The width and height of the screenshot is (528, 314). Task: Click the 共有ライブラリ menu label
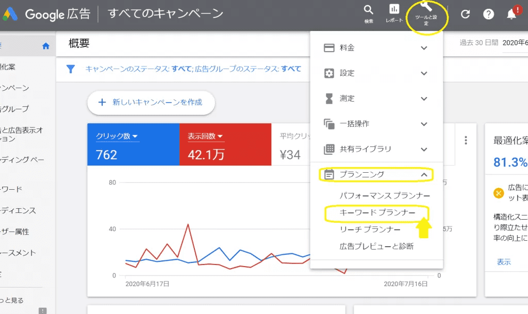tap(366, 149)
